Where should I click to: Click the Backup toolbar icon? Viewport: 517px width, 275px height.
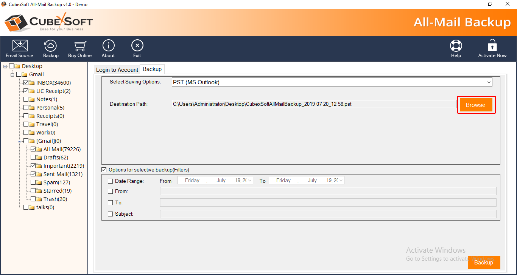tap(51, 49)
